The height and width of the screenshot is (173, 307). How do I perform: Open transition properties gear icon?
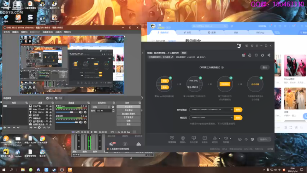pos(113,107)
